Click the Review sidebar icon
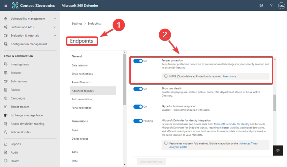 [6, 90]
